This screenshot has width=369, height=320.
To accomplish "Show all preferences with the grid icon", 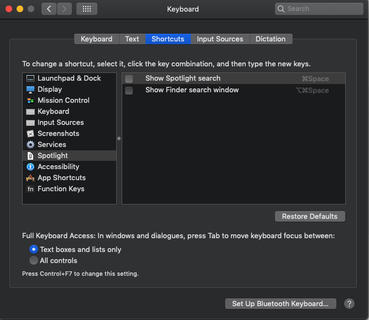I will point(87,9).
